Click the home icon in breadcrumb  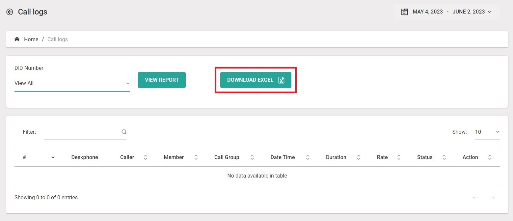(x=17, y=39)
